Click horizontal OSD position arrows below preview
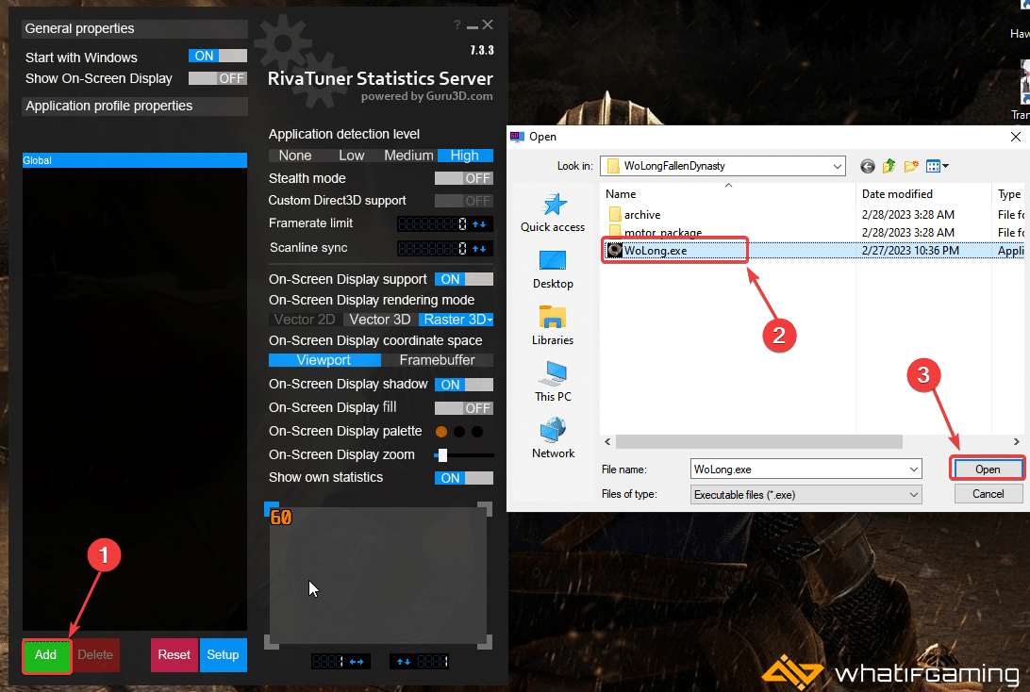Image resolution: width=1030 pixels, height=692 pixels. point(357,662)
